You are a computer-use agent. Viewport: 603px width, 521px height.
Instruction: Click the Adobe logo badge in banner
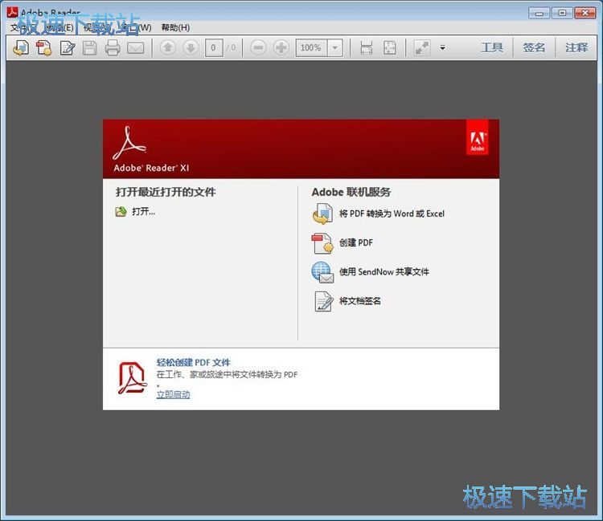coord(478,137)
